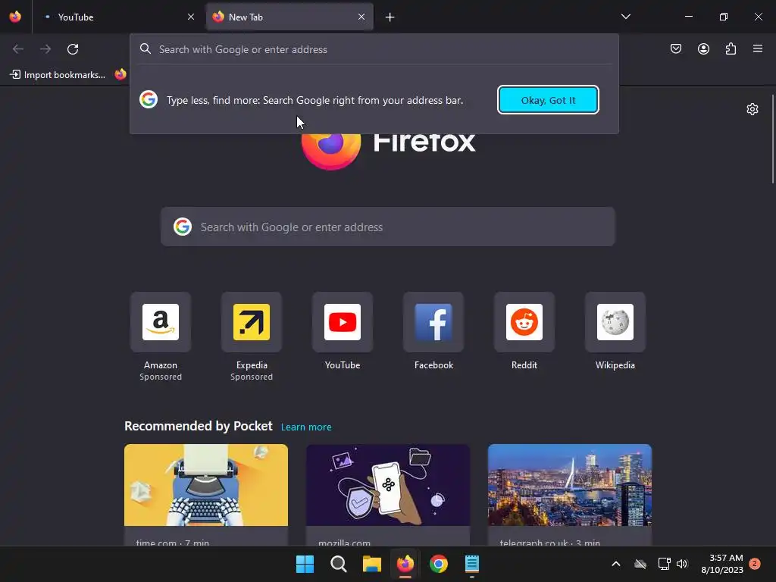The image size is (776, 582).
Task: Go forward with the forward arrow
Action: tap(45, 49)
